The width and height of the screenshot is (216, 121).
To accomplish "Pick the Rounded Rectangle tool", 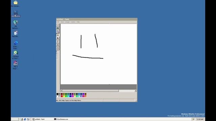I will point(58,48).
